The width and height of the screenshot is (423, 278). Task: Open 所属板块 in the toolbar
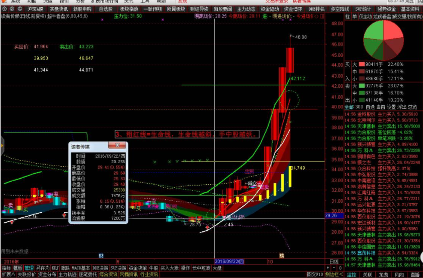pos(176,9)
